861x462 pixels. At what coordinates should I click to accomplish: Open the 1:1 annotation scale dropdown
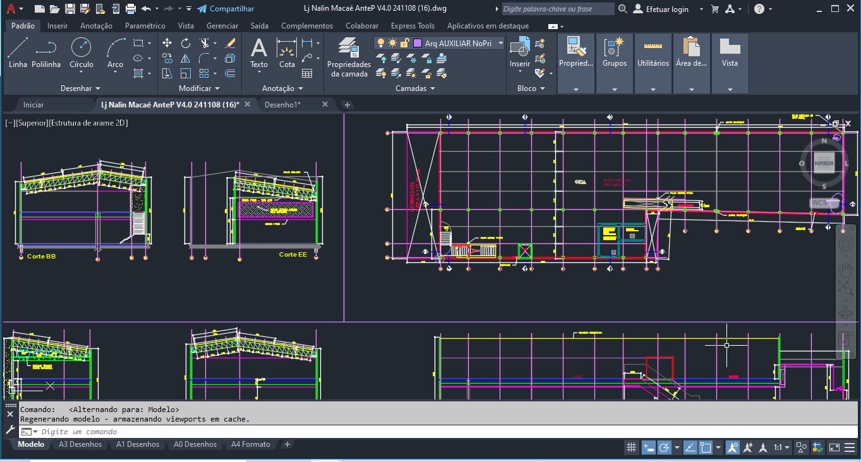(x=781, y=447)
